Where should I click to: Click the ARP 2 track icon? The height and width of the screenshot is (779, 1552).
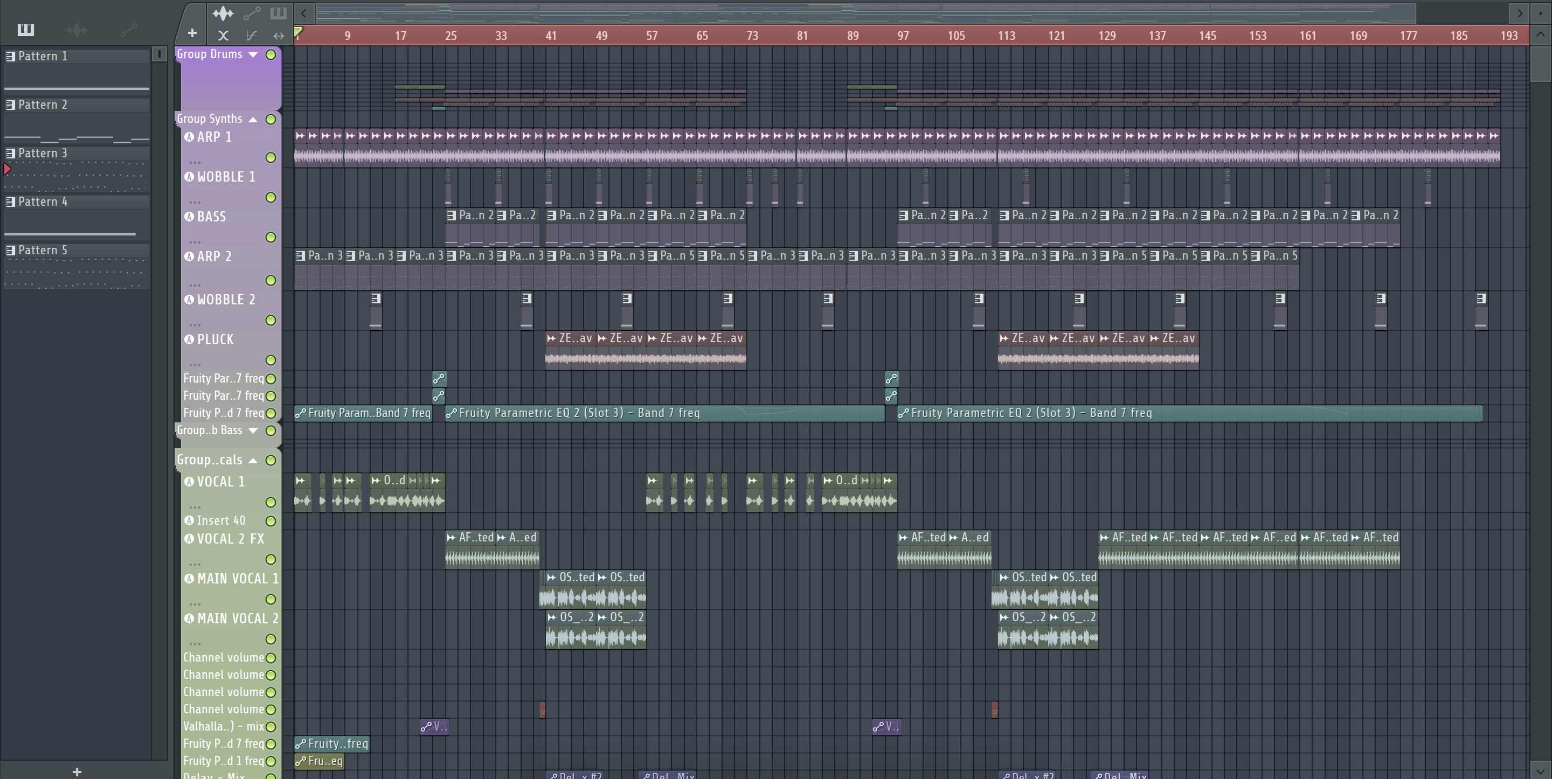point(189,256)
